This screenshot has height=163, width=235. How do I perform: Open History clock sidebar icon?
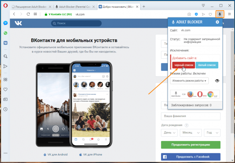coord(5,109)
